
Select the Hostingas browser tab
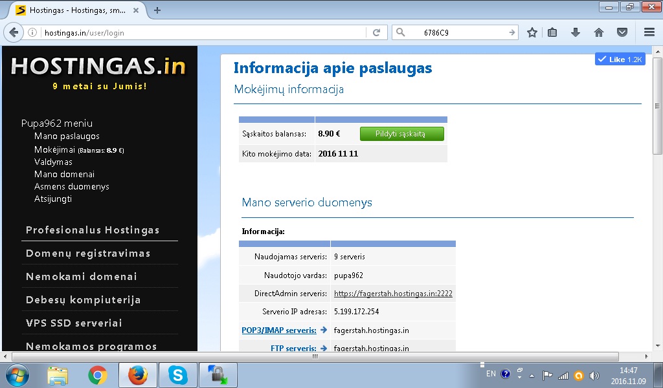(78, 10)
